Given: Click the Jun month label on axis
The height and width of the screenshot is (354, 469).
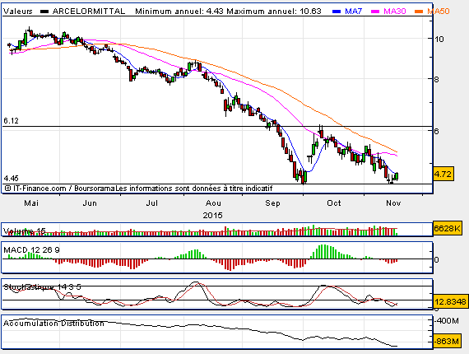Looking at the screenshot, I should point(90,203).
